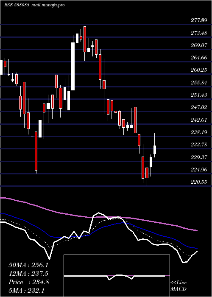
Task: Select the 220.55 price axis label
Action: point(199,182)
